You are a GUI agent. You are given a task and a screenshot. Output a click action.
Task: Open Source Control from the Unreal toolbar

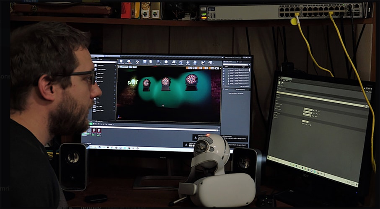point(129,62)
